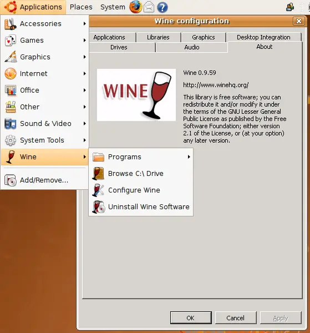Click the Programs menu label
This screenshot has width=310, height=333.
point(125,157)
